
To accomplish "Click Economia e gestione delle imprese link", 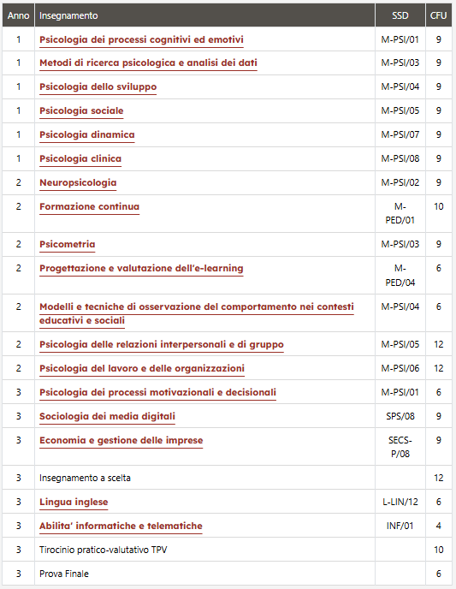I will 121,440.
